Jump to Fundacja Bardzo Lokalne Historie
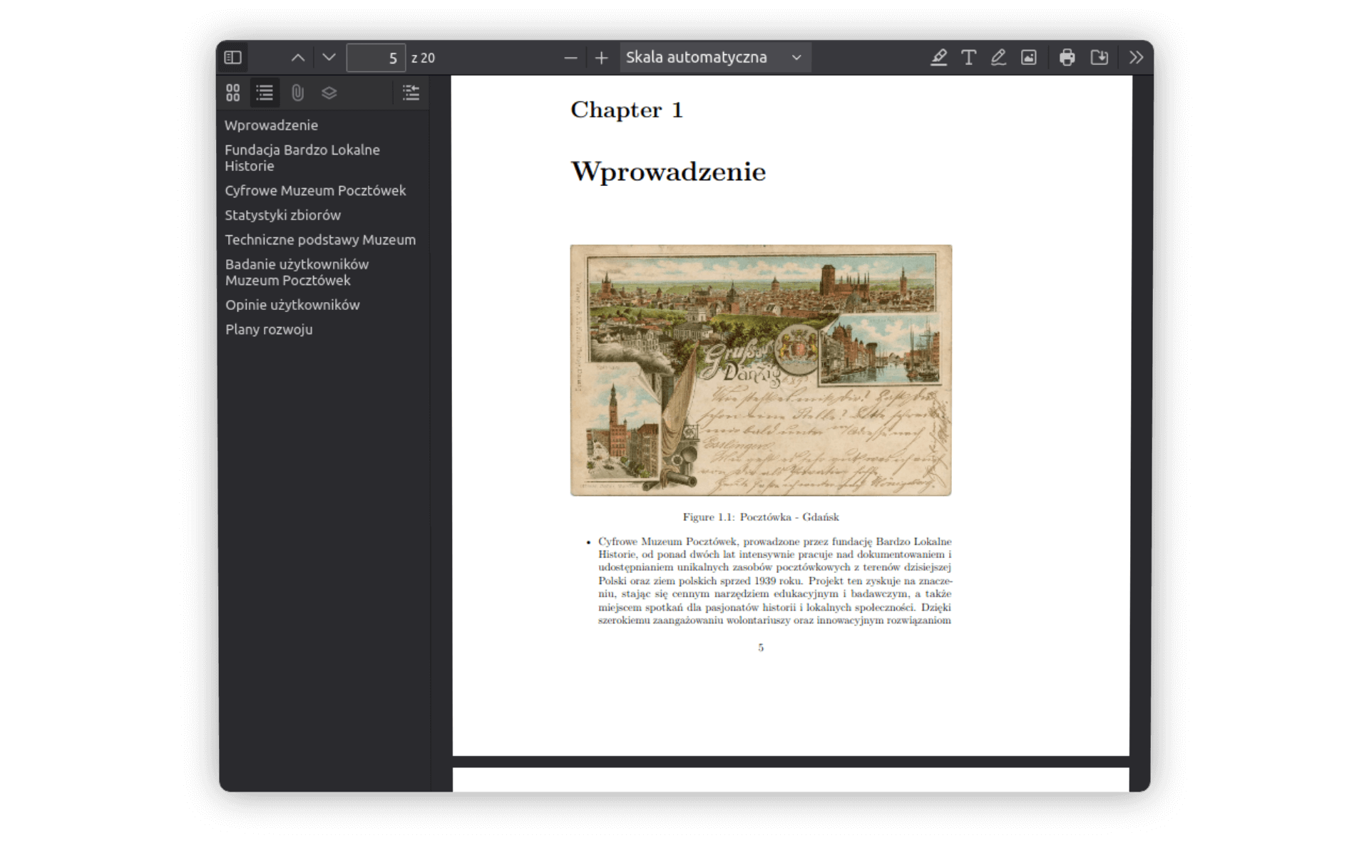Image resolution: width=1369 pixels, height=855 pixels. pyautogui.click(x=302, y=158)
